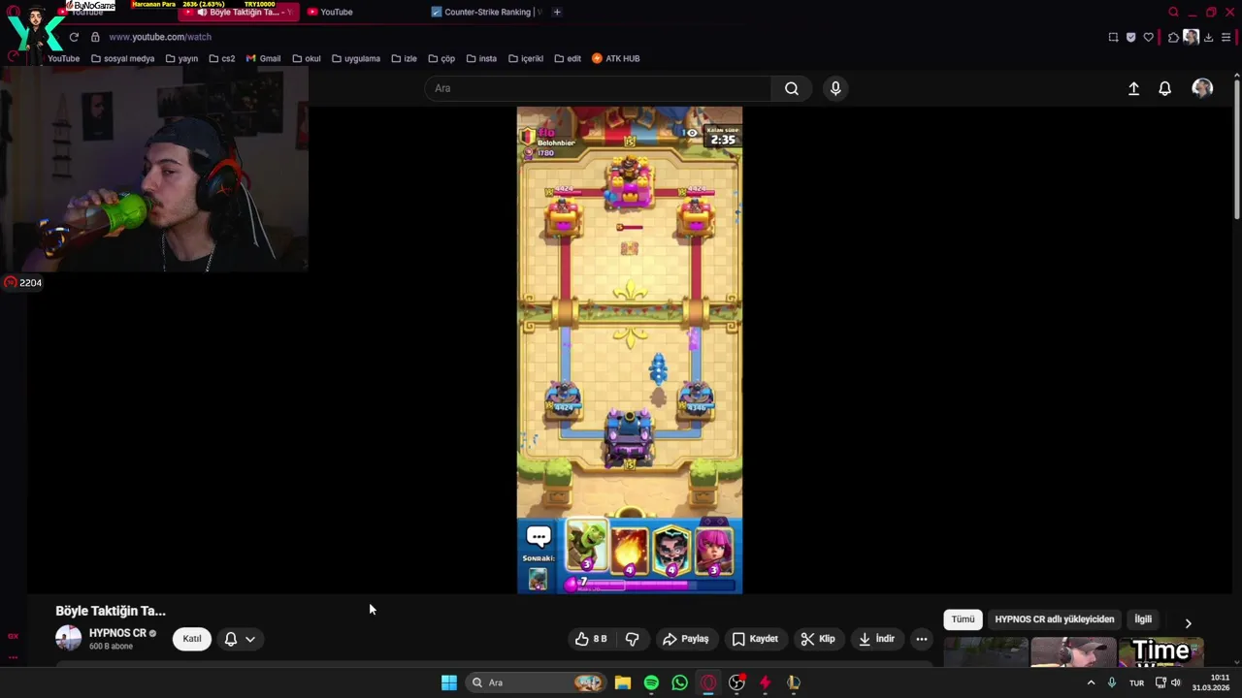The height and width of the screenshot is (698, 1242).
Task: Click the Klip clip button
Action: (818, 639)
